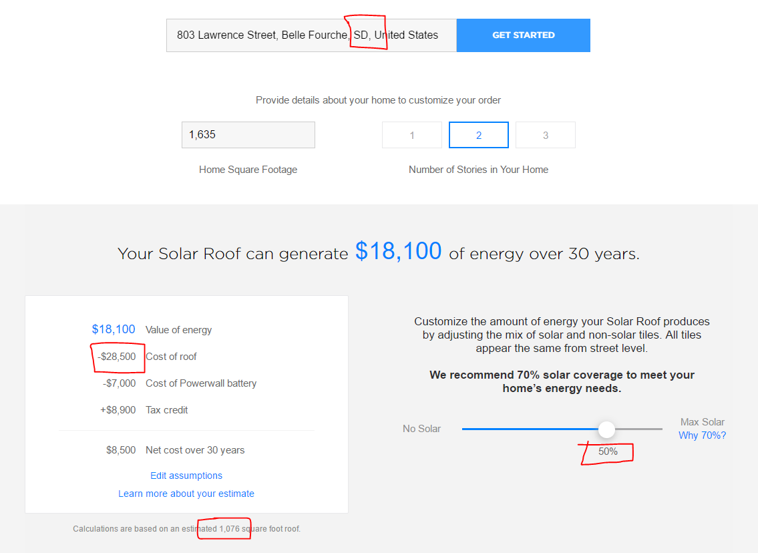Viewport: 758px width, 553px height.
Task: Click the GET STARTED button
Action: click(x=523, y=35)
